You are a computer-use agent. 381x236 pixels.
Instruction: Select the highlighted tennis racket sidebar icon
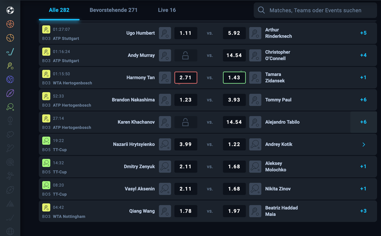click(10, 66)
